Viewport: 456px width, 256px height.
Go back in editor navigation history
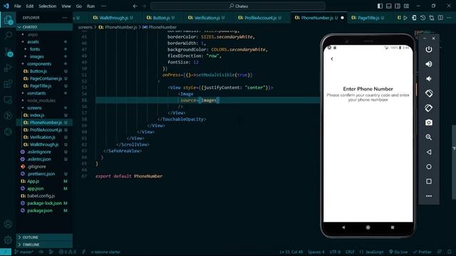point(135,6)
